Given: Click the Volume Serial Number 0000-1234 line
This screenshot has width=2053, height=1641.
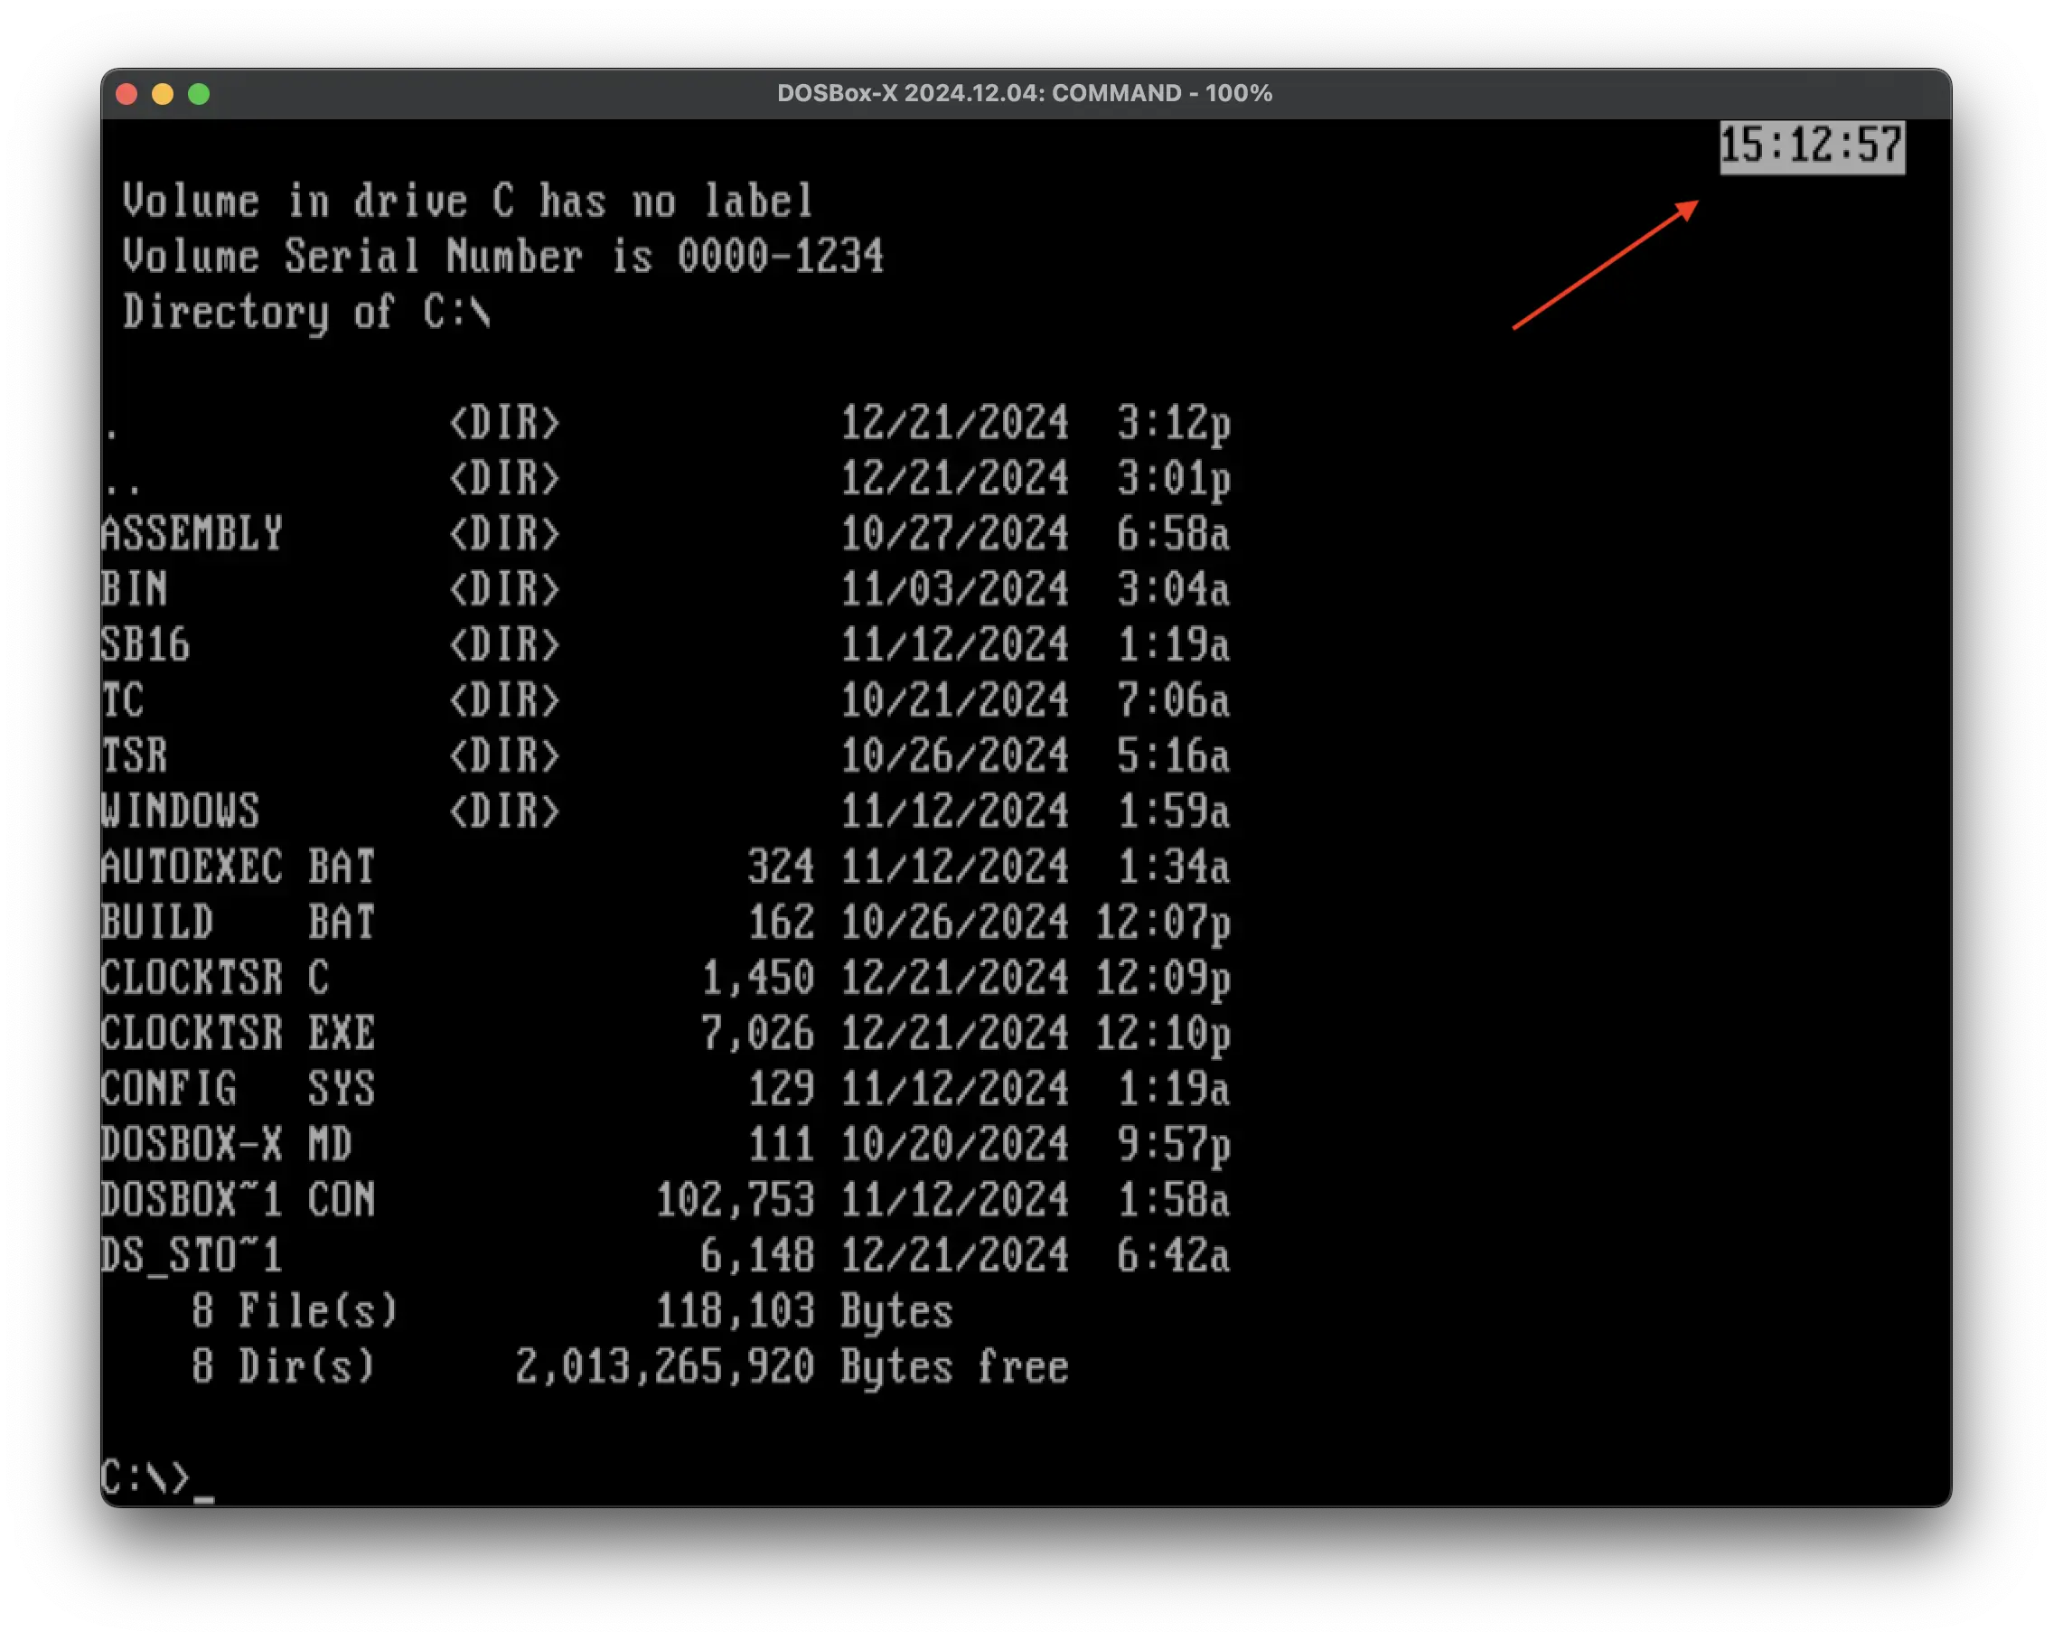Looking at the screenshot, I should pyautogui.click(x=502, y=258).
